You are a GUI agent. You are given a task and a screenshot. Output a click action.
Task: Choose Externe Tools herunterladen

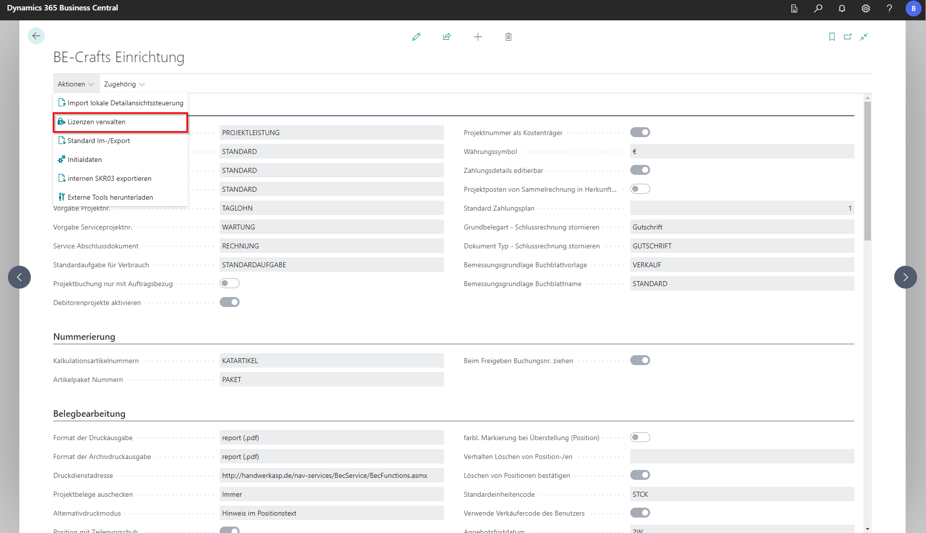click(x=110, y=197)
